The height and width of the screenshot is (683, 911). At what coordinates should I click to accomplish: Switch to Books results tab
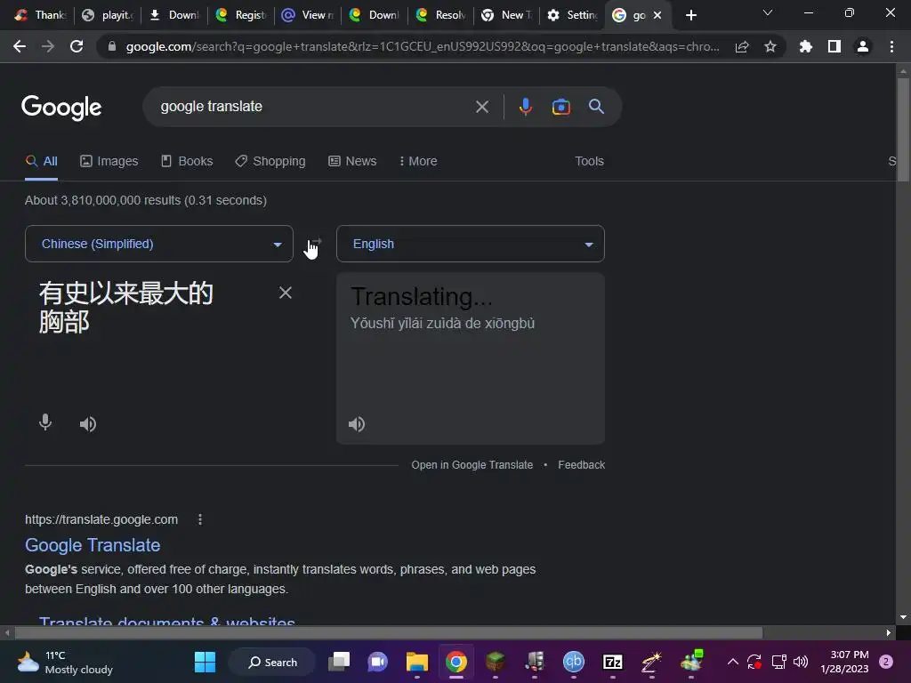tap(187, 162)
